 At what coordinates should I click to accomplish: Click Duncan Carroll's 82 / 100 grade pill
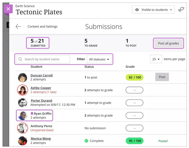[x=135, y=77]
